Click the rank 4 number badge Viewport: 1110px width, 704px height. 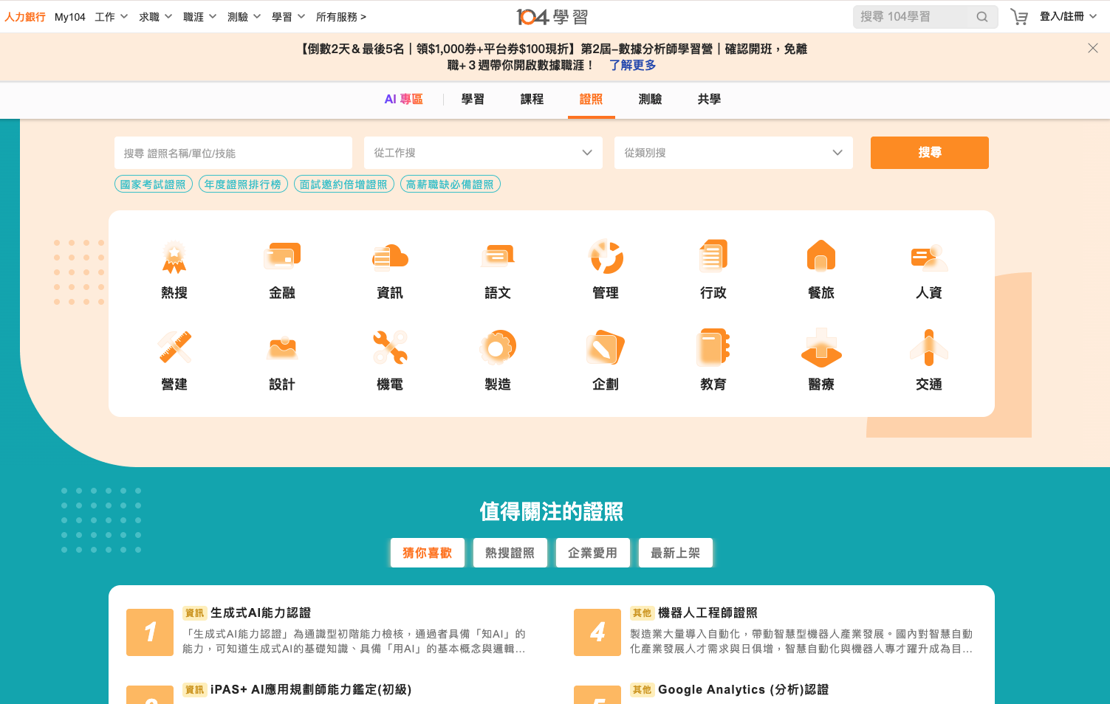point(597,632)
